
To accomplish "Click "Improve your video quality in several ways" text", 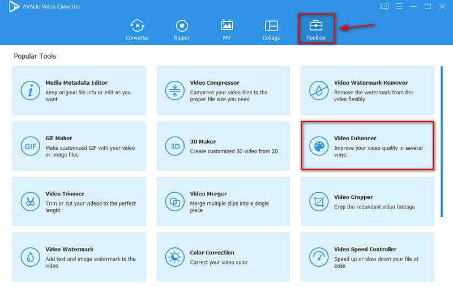I will pos(378,151).
